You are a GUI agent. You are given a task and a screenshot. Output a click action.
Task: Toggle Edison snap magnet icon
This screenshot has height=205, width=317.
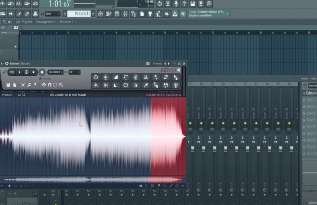50,85
